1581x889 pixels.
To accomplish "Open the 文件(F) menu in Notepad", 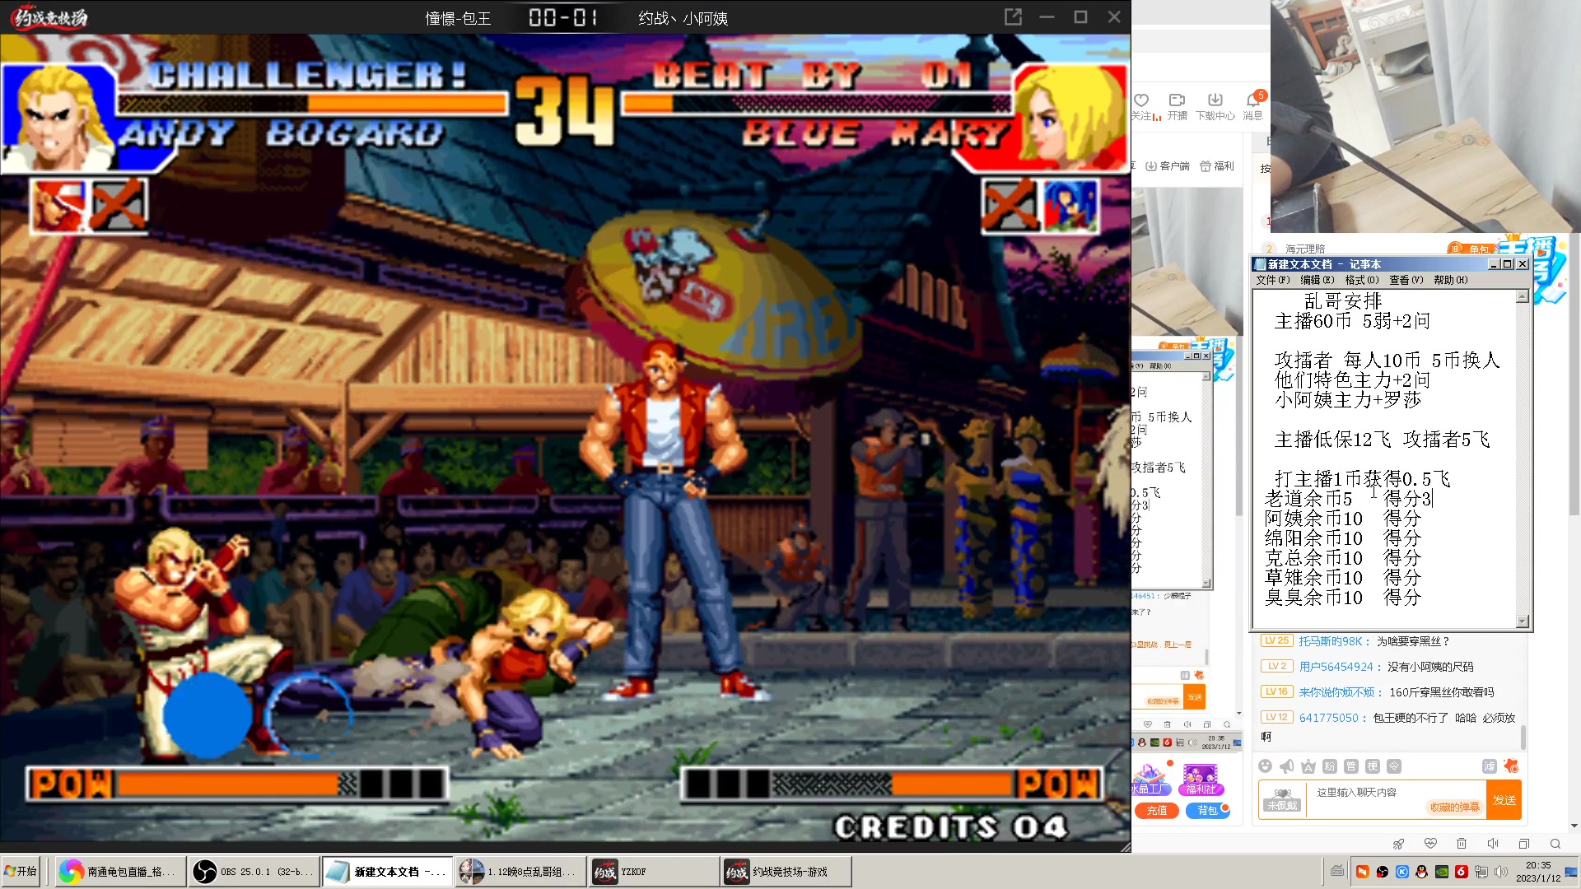I will click(1273, 280).
